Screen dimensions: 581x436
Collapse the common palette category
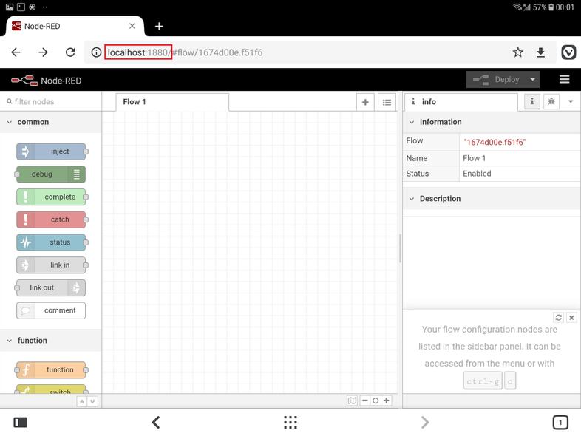point(10,122)
